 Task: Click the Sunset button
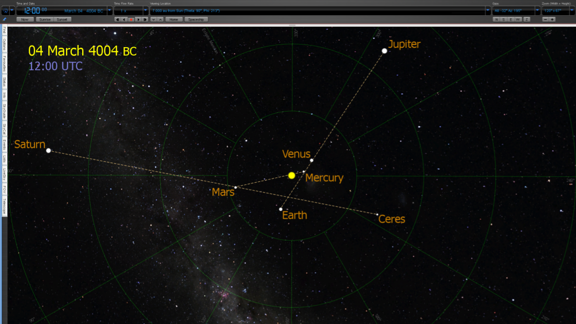(x=62, y=19)
